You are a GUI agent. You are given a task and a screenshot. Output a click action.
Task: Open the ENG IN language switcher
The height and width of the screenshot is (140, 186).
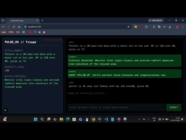pyautogui.click(x=154, y=119)
